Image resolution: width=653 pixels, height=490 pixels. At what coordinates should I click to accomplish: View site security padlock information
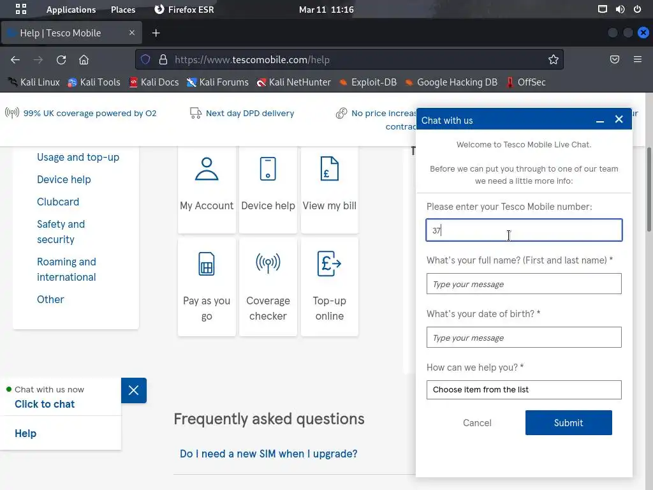[163, 59]
